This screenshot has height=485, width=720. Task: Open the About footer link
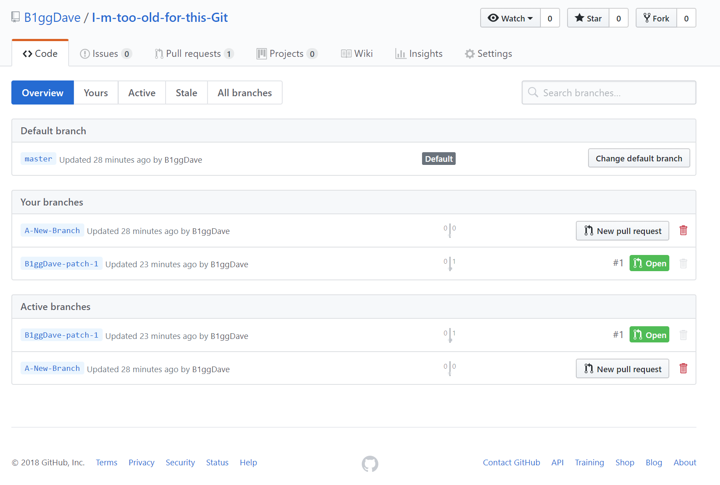coord(685,462)
